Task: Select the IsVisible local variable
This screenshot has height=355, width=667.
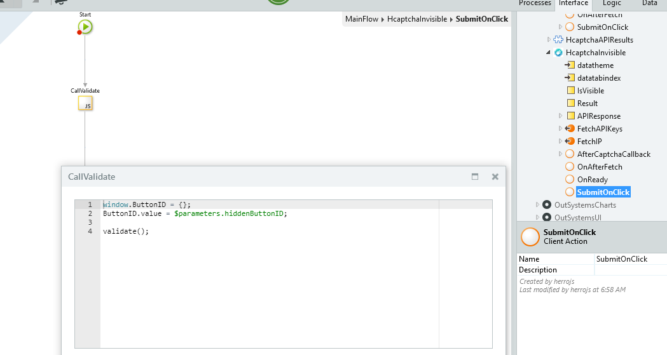Action: click(x=590, y=91)
